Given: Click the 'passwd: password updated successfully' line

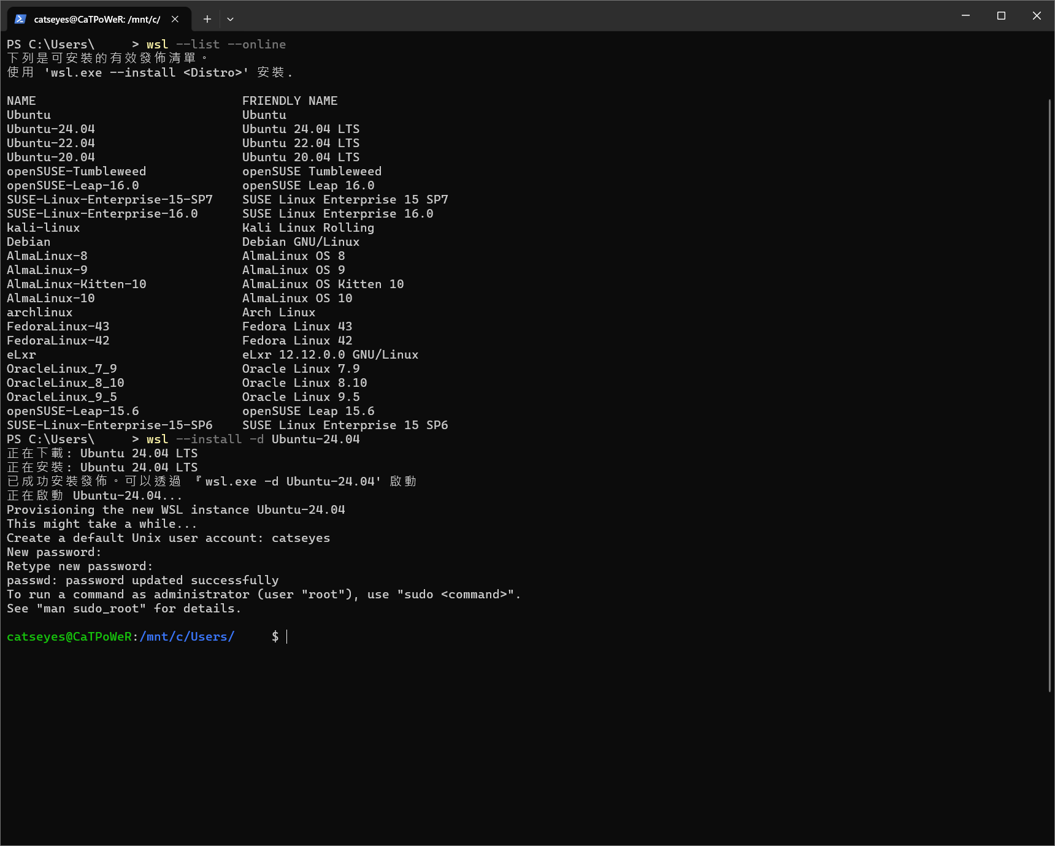Looking at the screenshot, I should pyautogui.click(x=143, y=580).
